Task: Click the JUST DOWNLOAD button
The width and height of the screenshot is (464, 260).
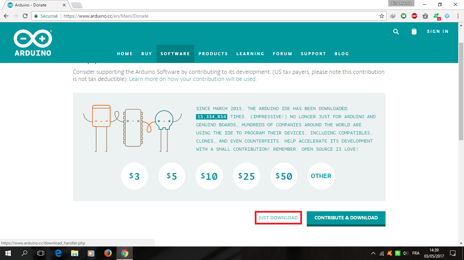Action: [278, 218]
